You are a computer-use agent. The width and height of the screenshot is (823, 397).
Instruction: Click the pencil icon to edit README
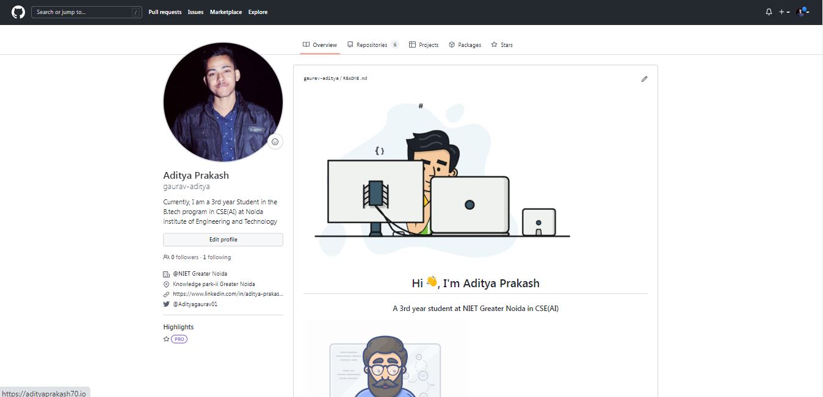644,79
